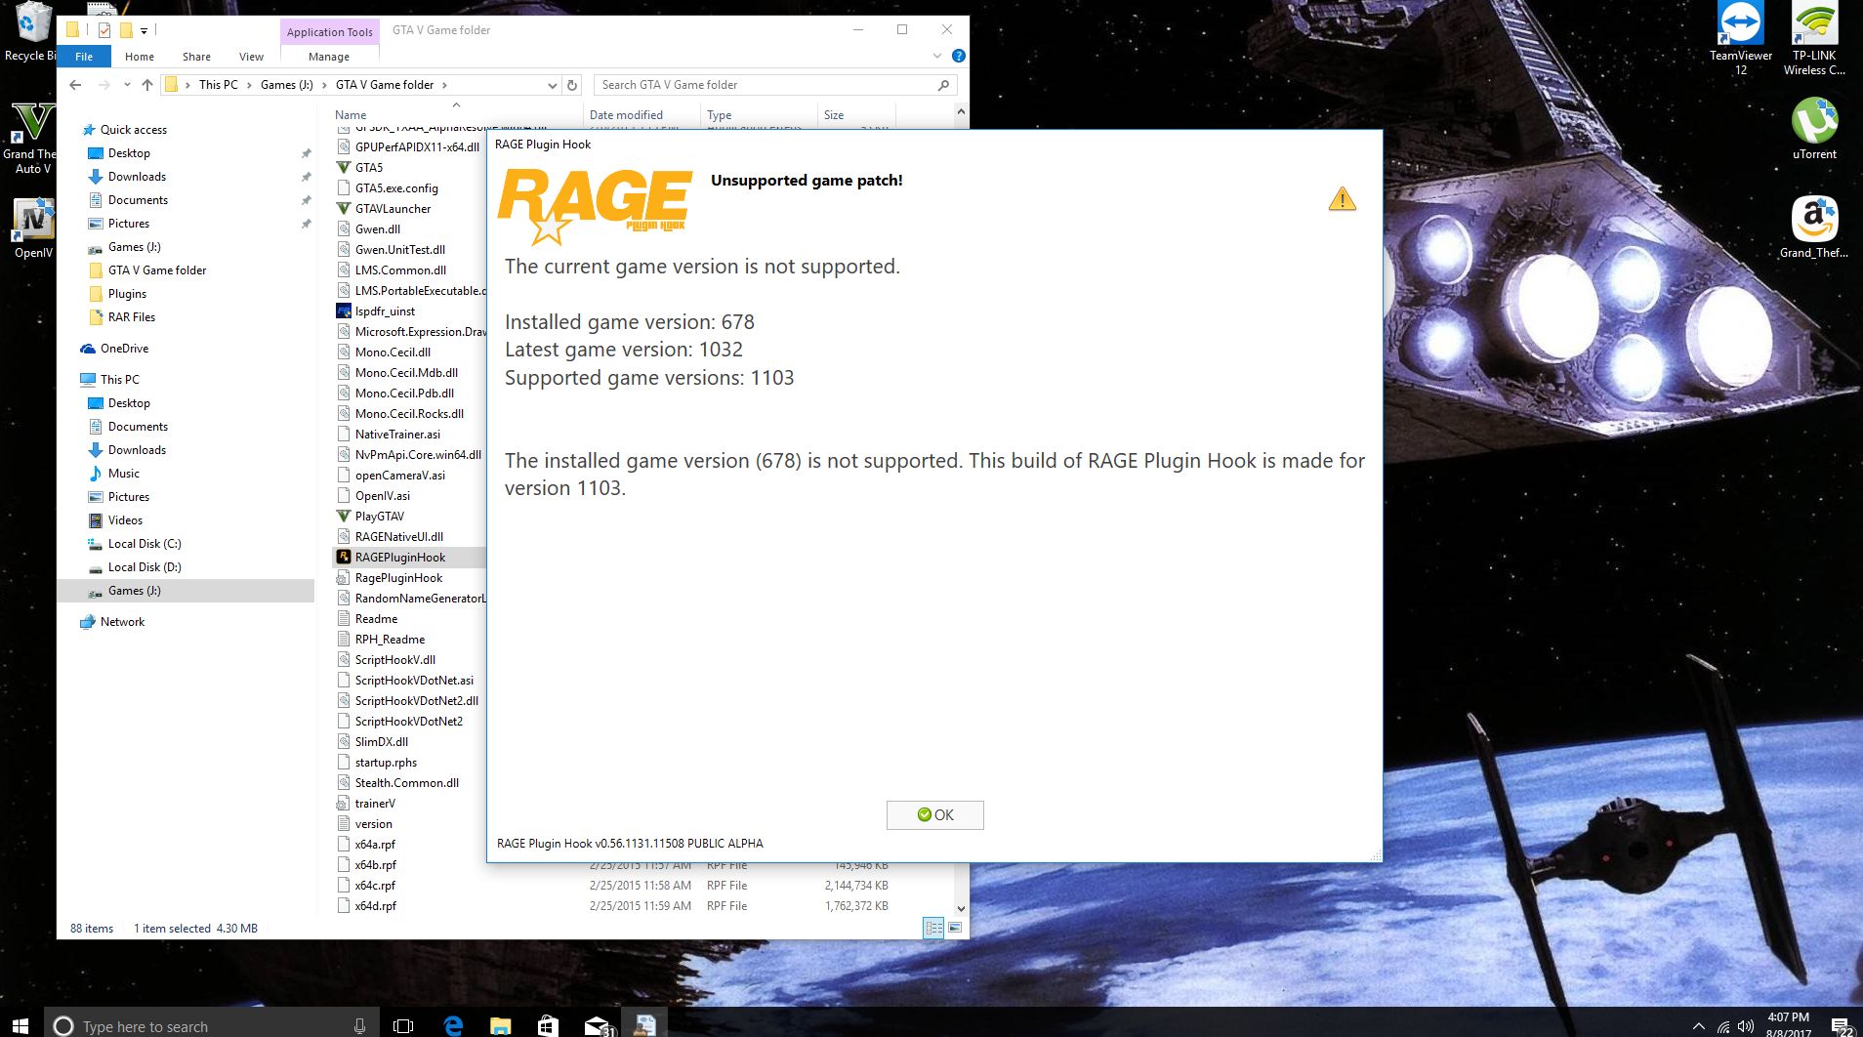This screenshot has width=1863, height=1037.
Task: Switch Explorer to large thumbnails view
Action: point(955,928)
